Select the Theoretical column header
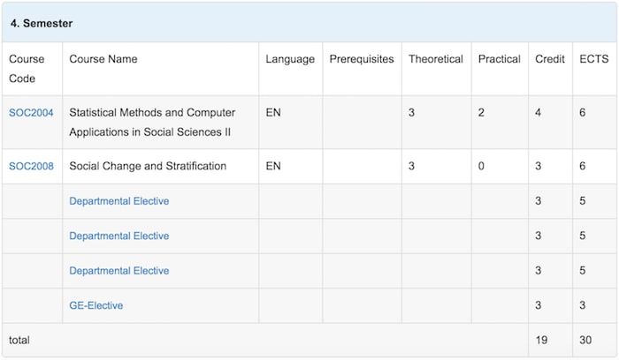This screenshot has width=619, height=360. [436, 59]
